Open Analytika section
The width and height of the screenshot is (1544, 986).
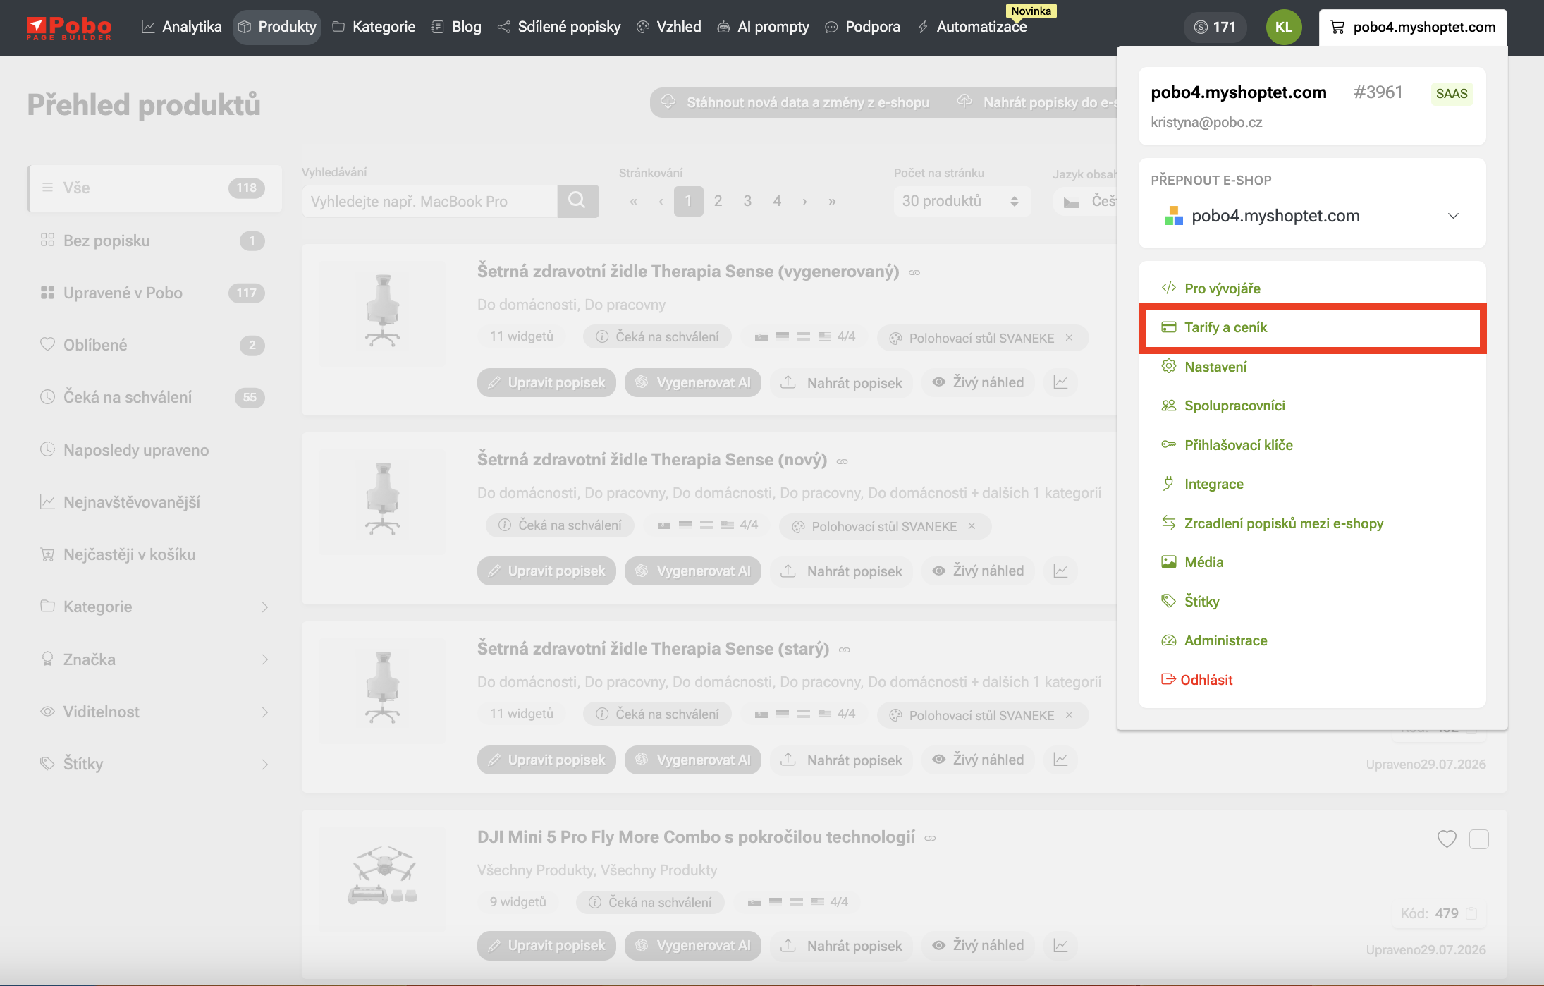(181, 27)
